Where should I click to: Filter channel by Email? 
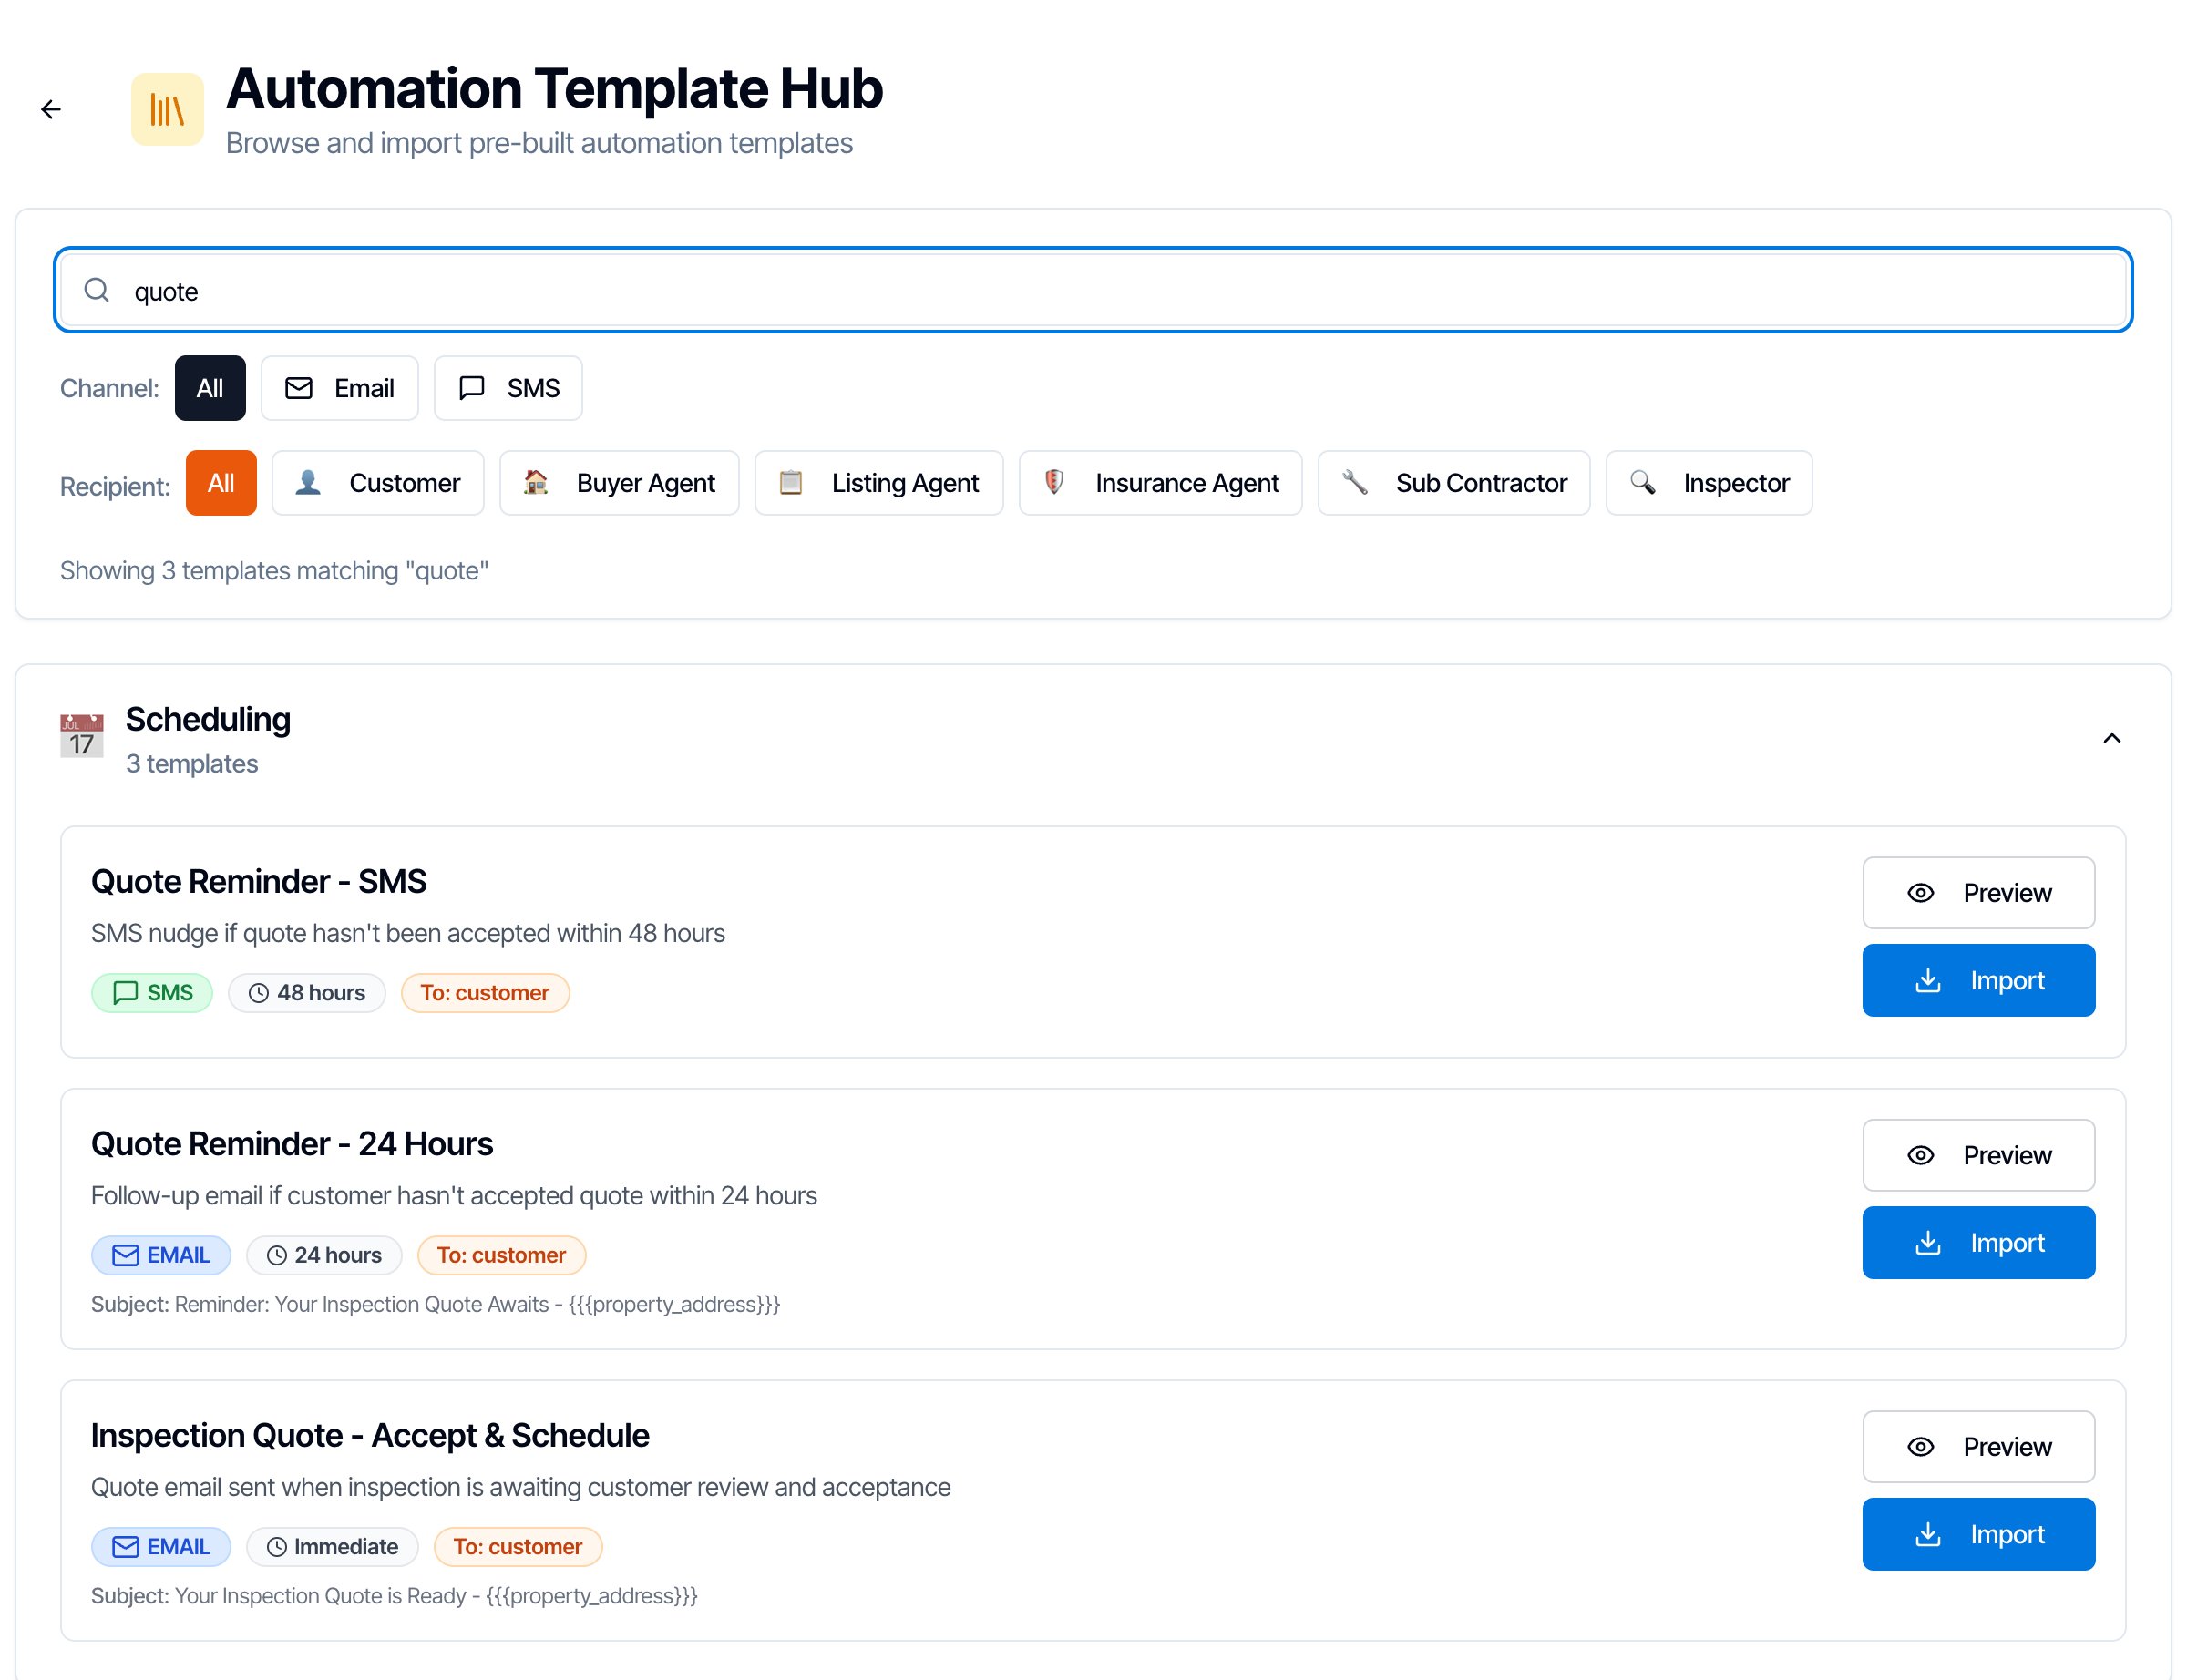point(340,388)
